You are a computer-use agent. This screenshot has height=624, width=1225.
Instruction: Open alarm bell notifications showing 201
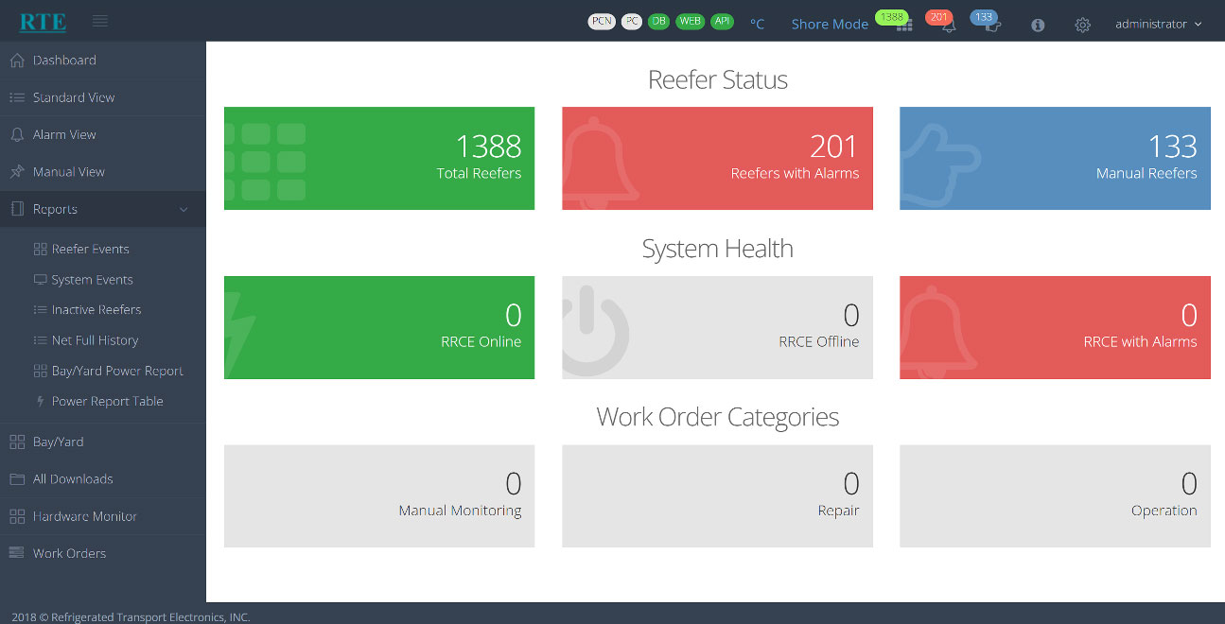948,26
